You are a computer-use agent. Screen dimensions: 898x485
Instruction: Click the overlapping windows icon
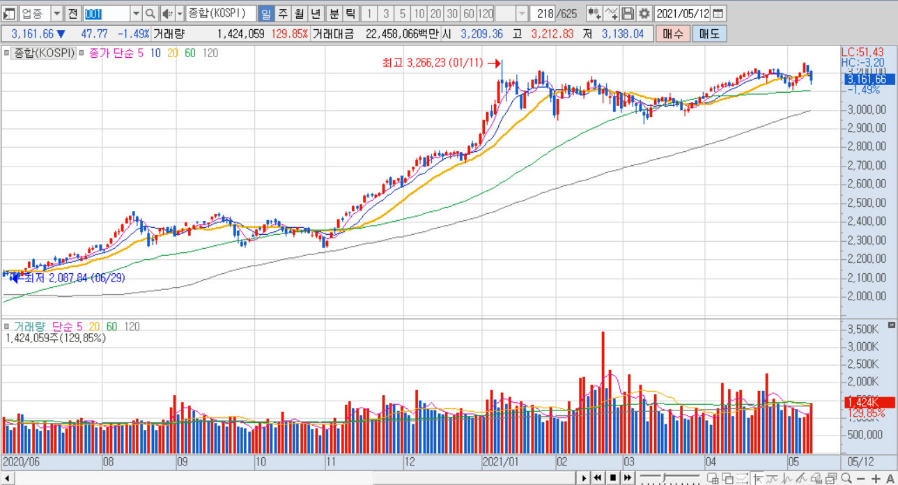(727, 478)
